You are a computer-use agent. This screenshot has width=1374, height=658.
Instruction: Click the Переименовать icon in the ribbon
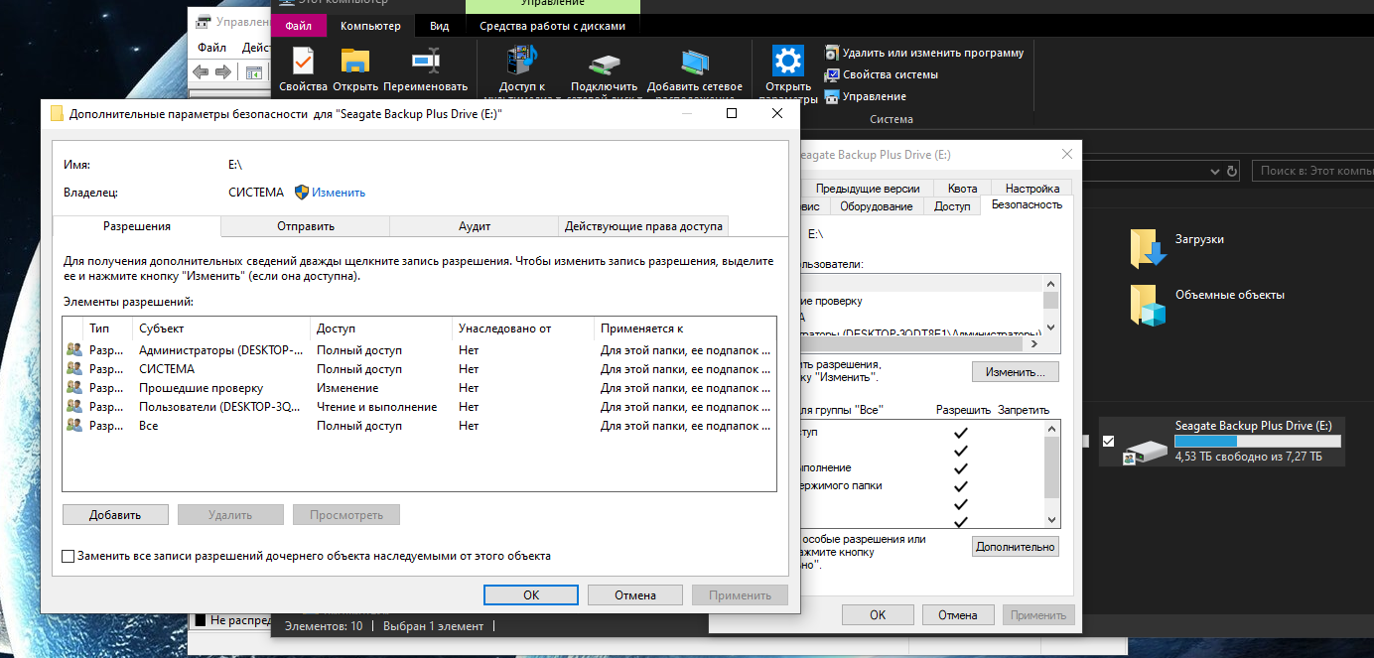point(425,63)
